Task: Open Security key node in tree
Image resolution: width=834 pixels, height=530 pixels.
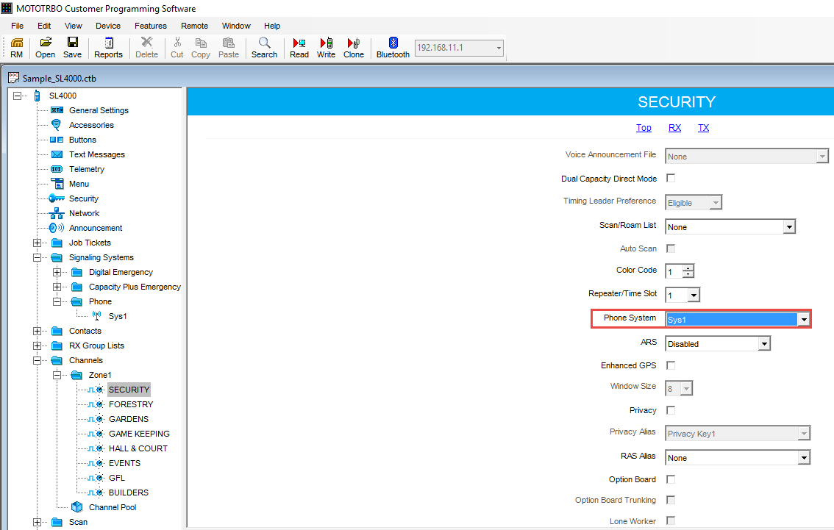Action: [84, 198]
